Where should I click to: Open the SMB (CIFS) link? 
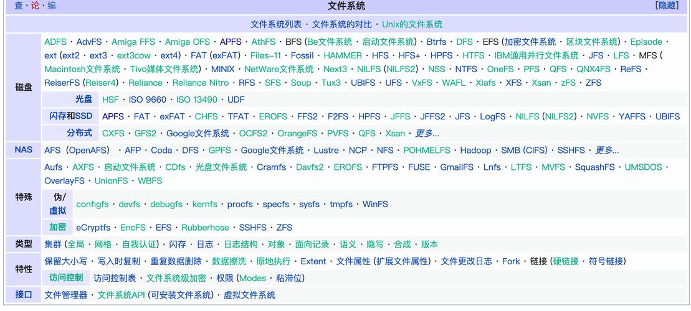coord(525,150)
